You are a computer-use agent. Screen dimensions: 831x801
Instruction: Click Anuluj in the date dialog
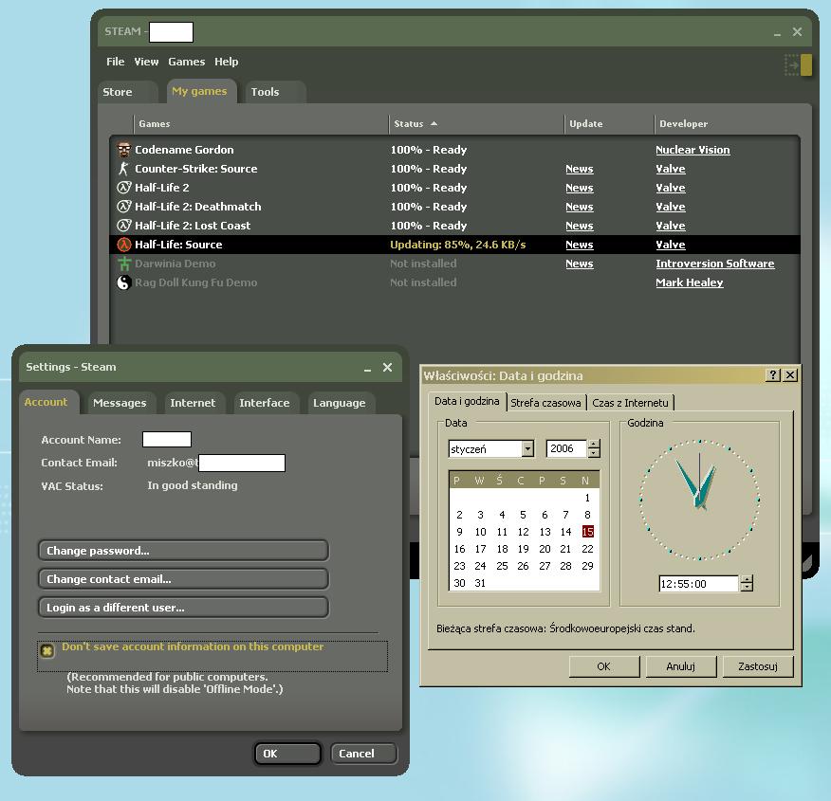[x=681, y=666]
